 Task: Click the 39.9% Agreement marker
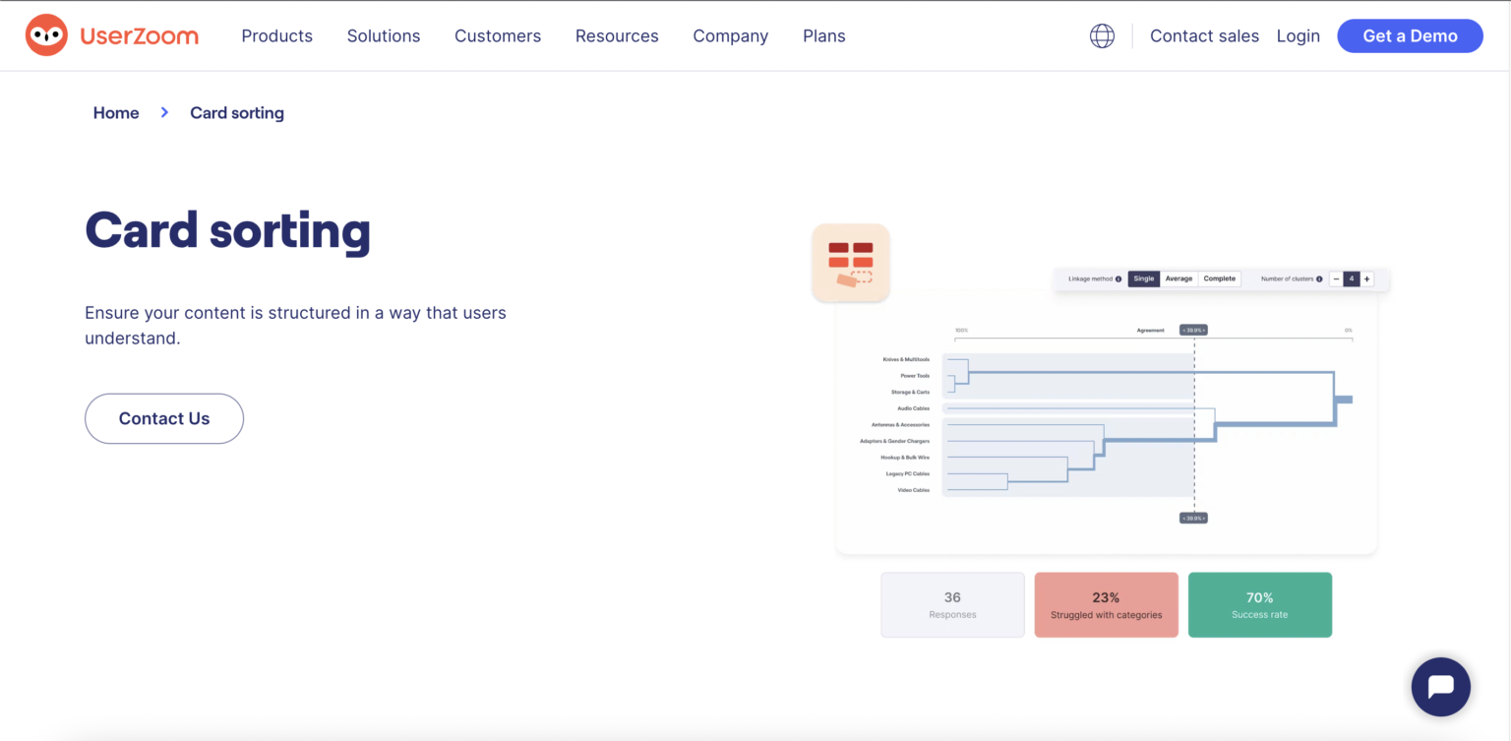tap(1192, 329)
